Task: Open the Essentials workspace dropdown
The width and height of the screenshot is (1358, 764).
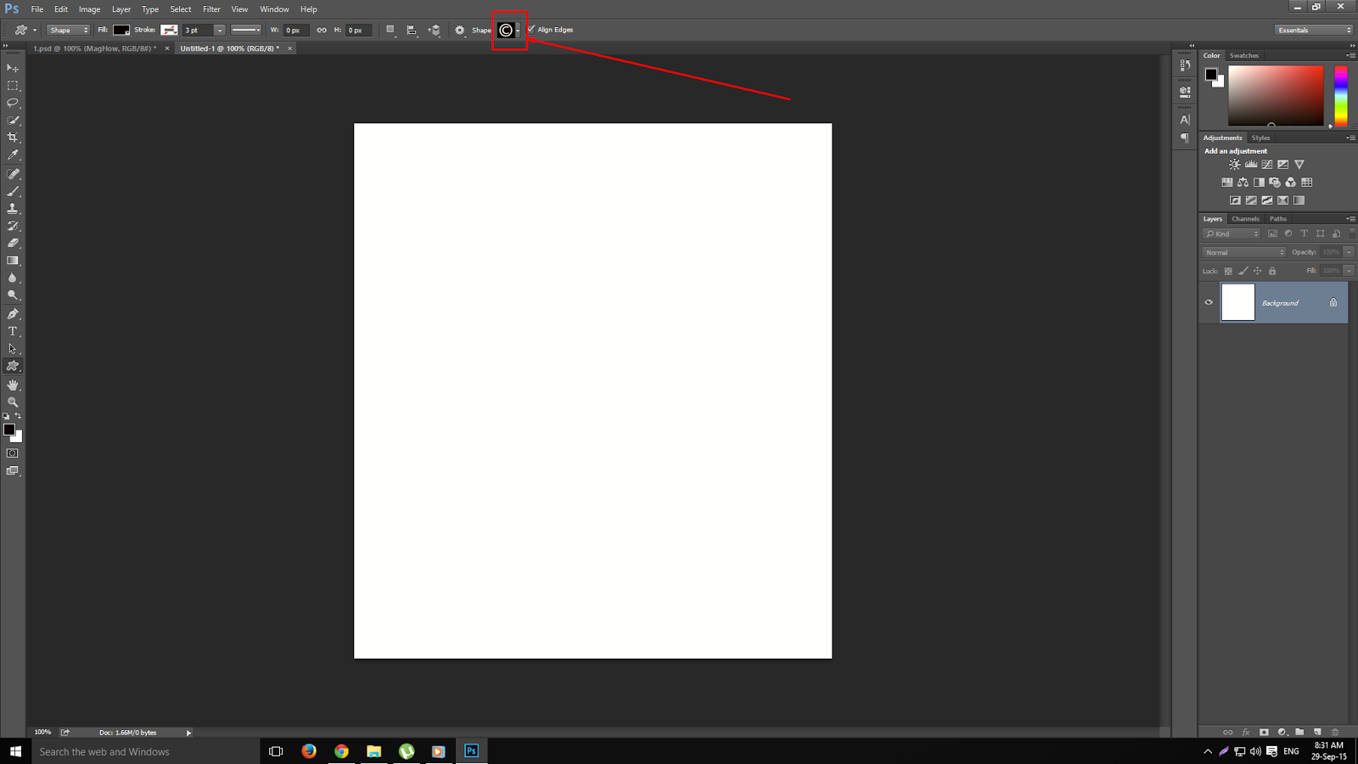Action: click(1314, 30)
